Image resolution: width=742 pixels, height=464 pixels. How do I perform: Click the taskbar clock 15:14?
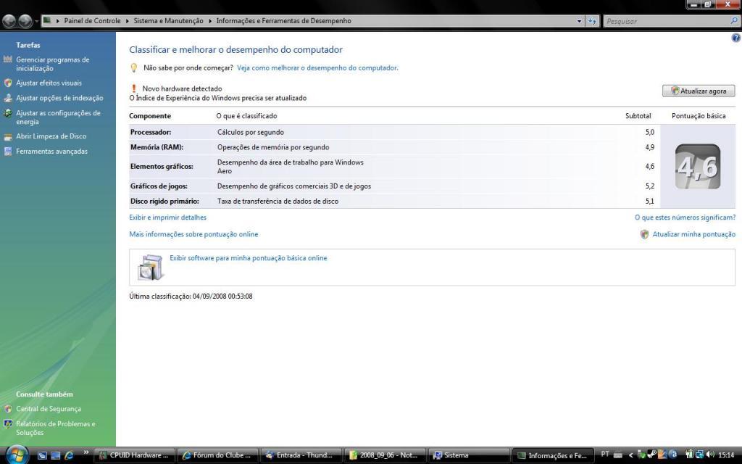[x=726, y=455]
